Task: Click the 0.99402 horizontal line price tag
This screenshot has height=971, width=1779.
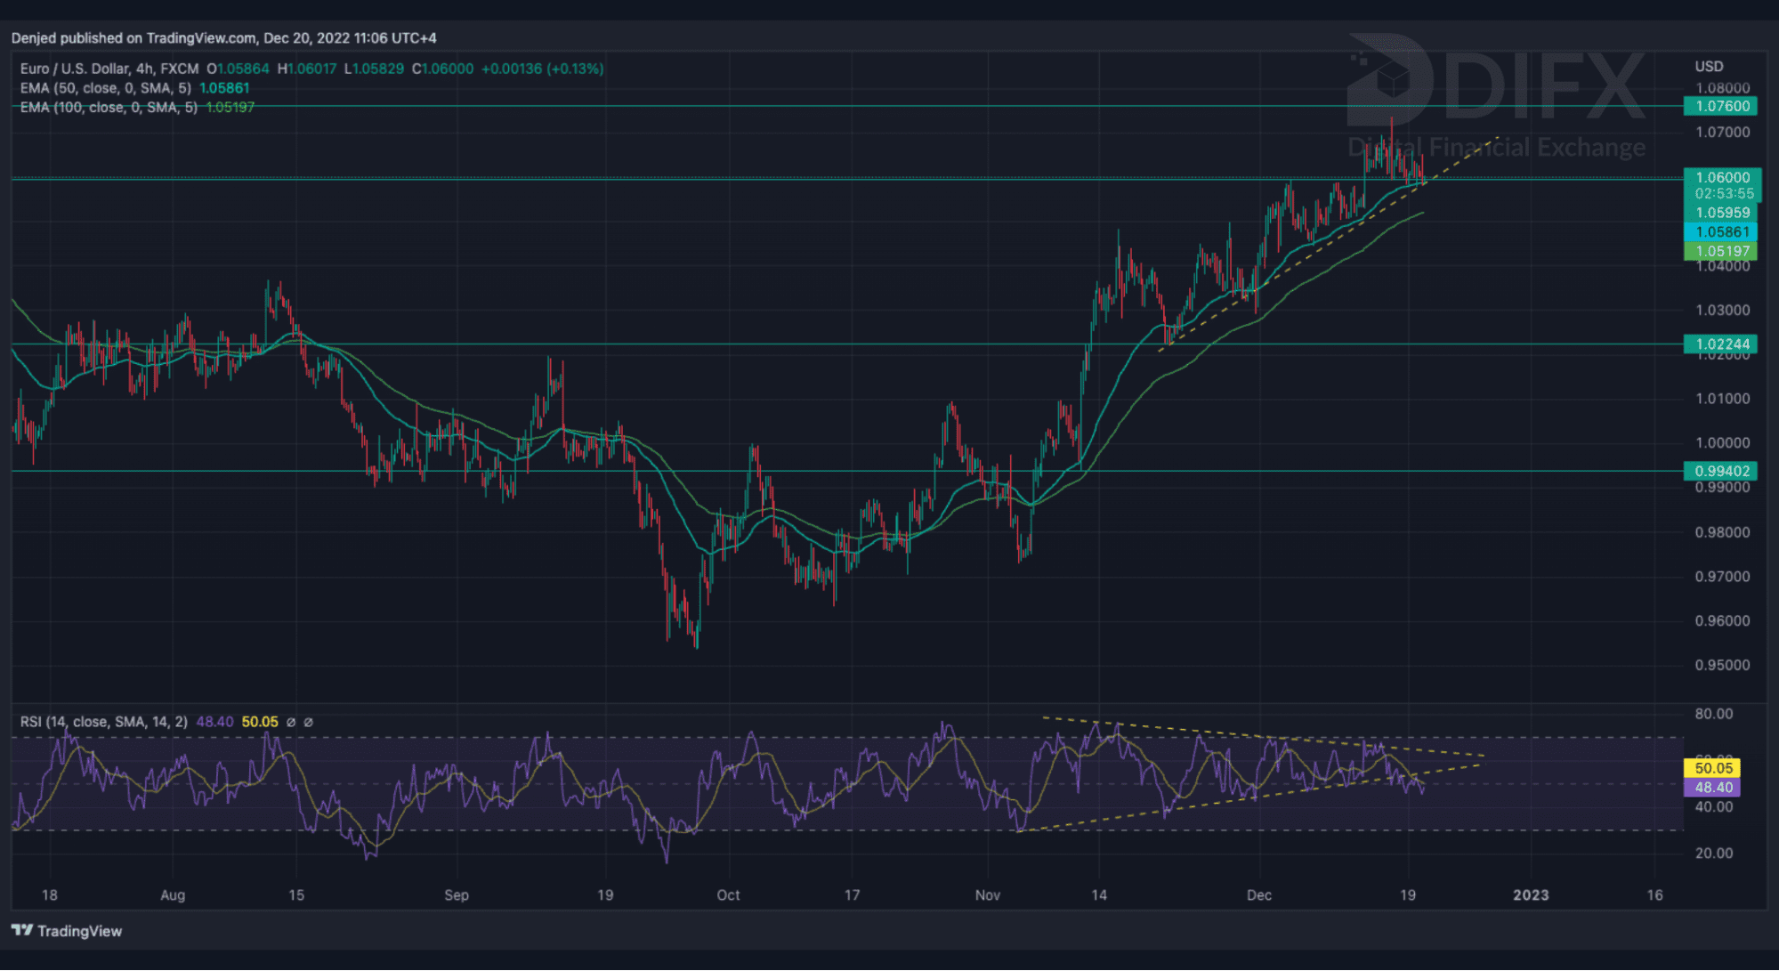Action: click(1721, 471)
